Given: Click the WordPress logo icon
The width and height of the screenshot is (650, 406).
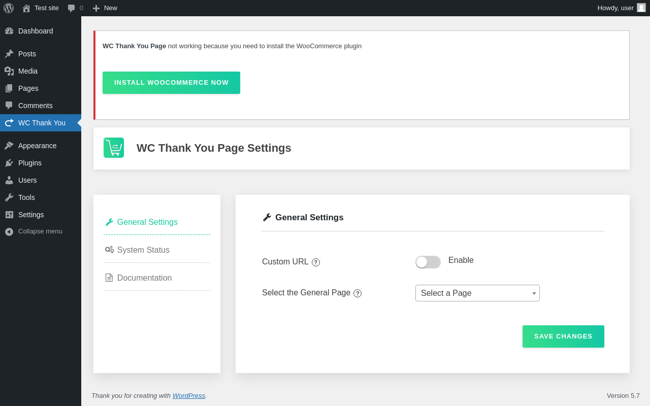Looking at the screenshot, I should (x=9, y=8).
